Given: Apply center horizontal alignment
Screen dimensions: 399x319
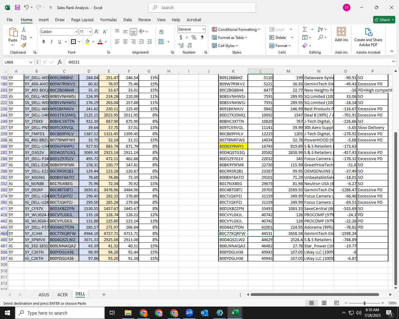Looking at the screenshot, I should point(125,42).
